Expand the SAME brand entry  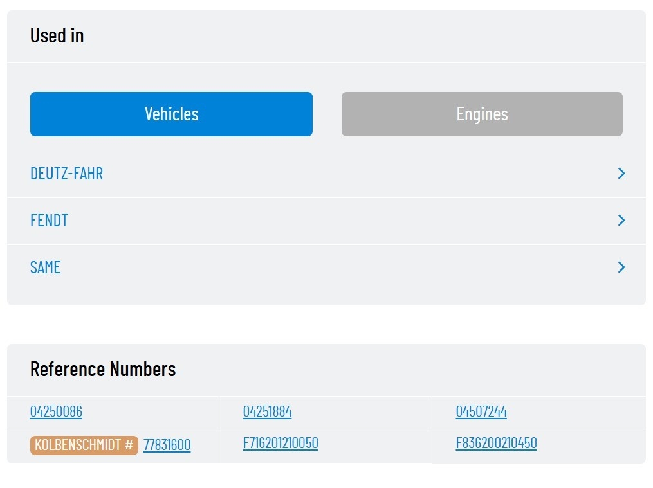pos(327,267)
